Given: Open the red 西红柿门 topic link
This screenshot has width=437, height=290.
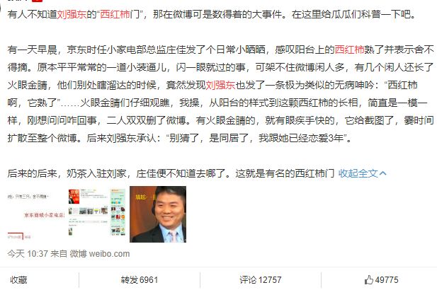Looking at the screenshot, I should point(115,14).
